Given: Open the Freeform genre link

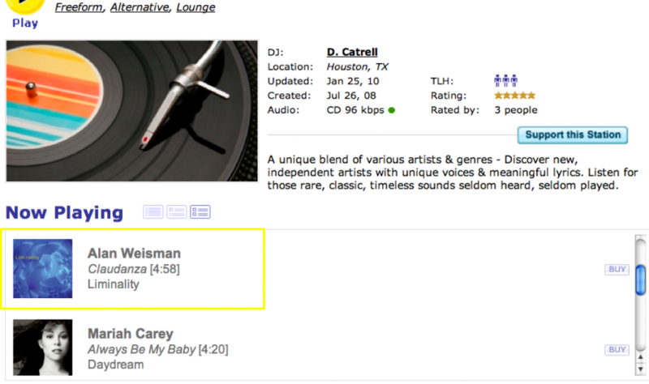Looking at the screenshot, I should pos(79,8).
